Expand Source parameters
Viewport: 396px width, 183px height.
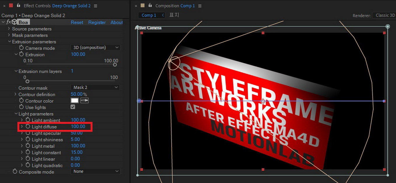coord(9,29)
